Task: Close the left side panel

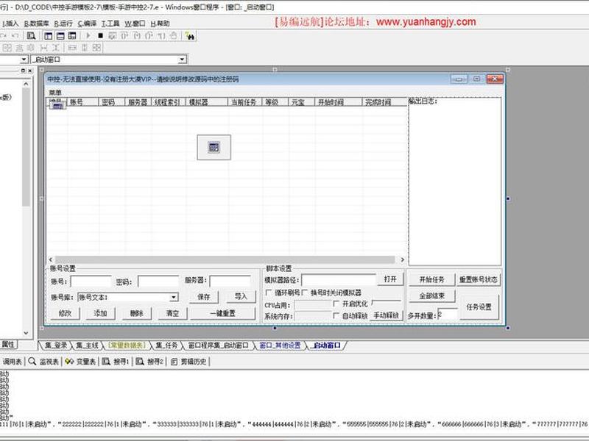Action: 30,71
